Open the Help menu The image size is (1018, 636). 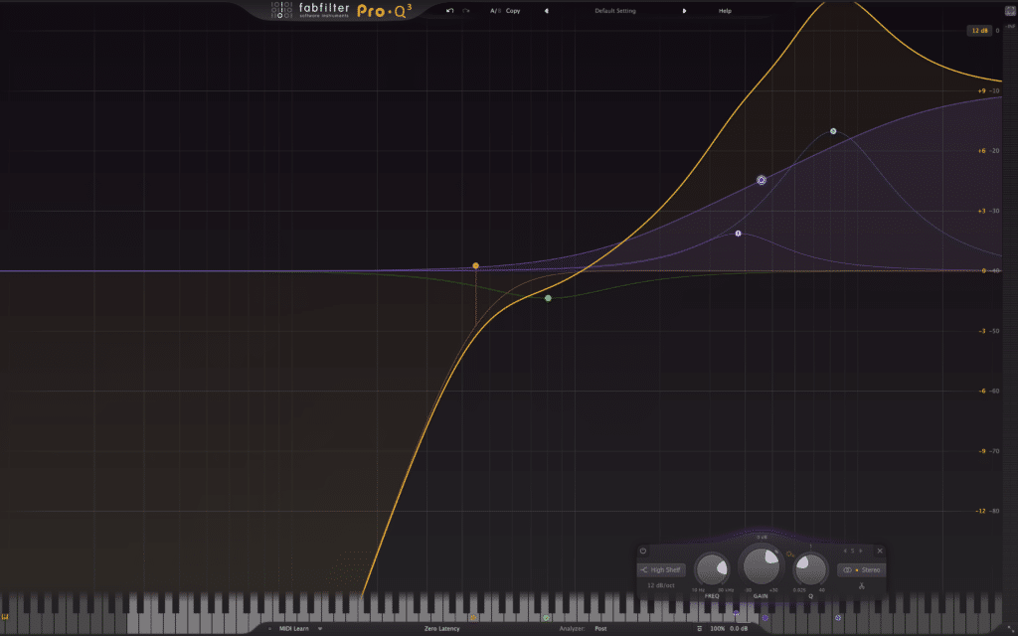click(x=725, y=10)
